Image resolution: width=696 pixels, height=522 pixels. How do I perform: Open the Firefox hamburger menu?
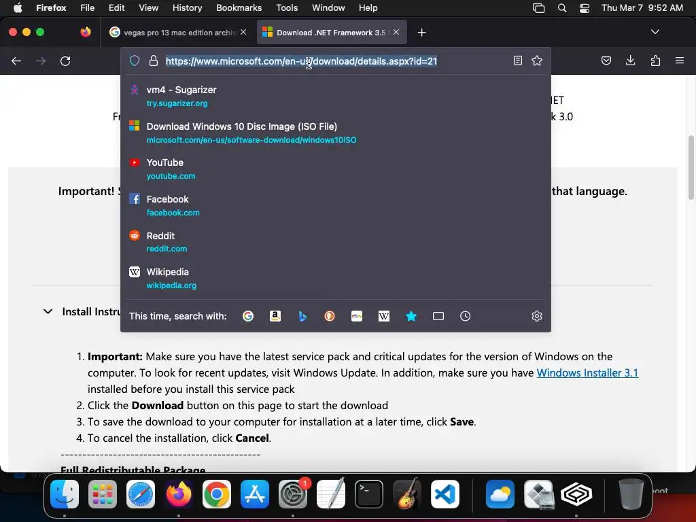(x=680, y=60)
